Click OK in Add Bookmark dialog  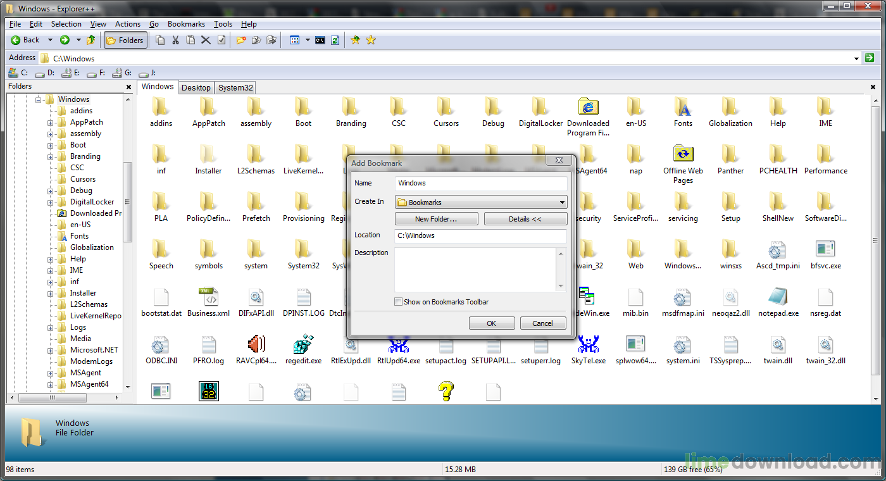click(x=492, y=323)
